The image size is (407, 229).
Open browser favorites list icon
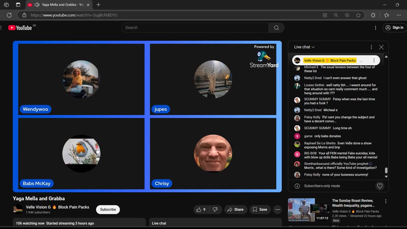[x=387, y=15]
